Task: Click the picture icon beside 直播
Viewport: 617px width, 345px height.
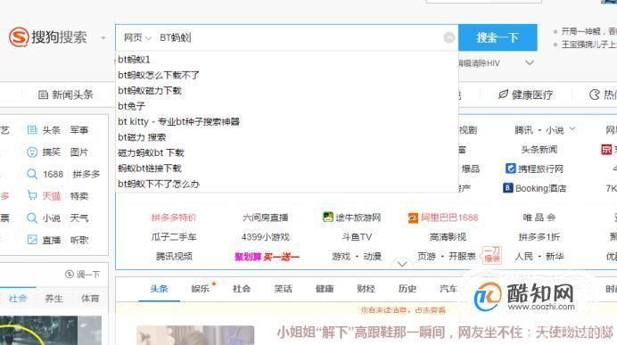Action: pyautogui.click(x=32, y=240)
